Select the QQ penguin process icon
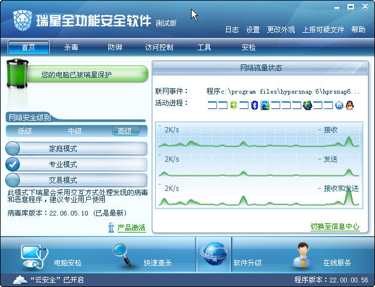The height and width of the screenshot is (287, 375). [x=350, y=105]
